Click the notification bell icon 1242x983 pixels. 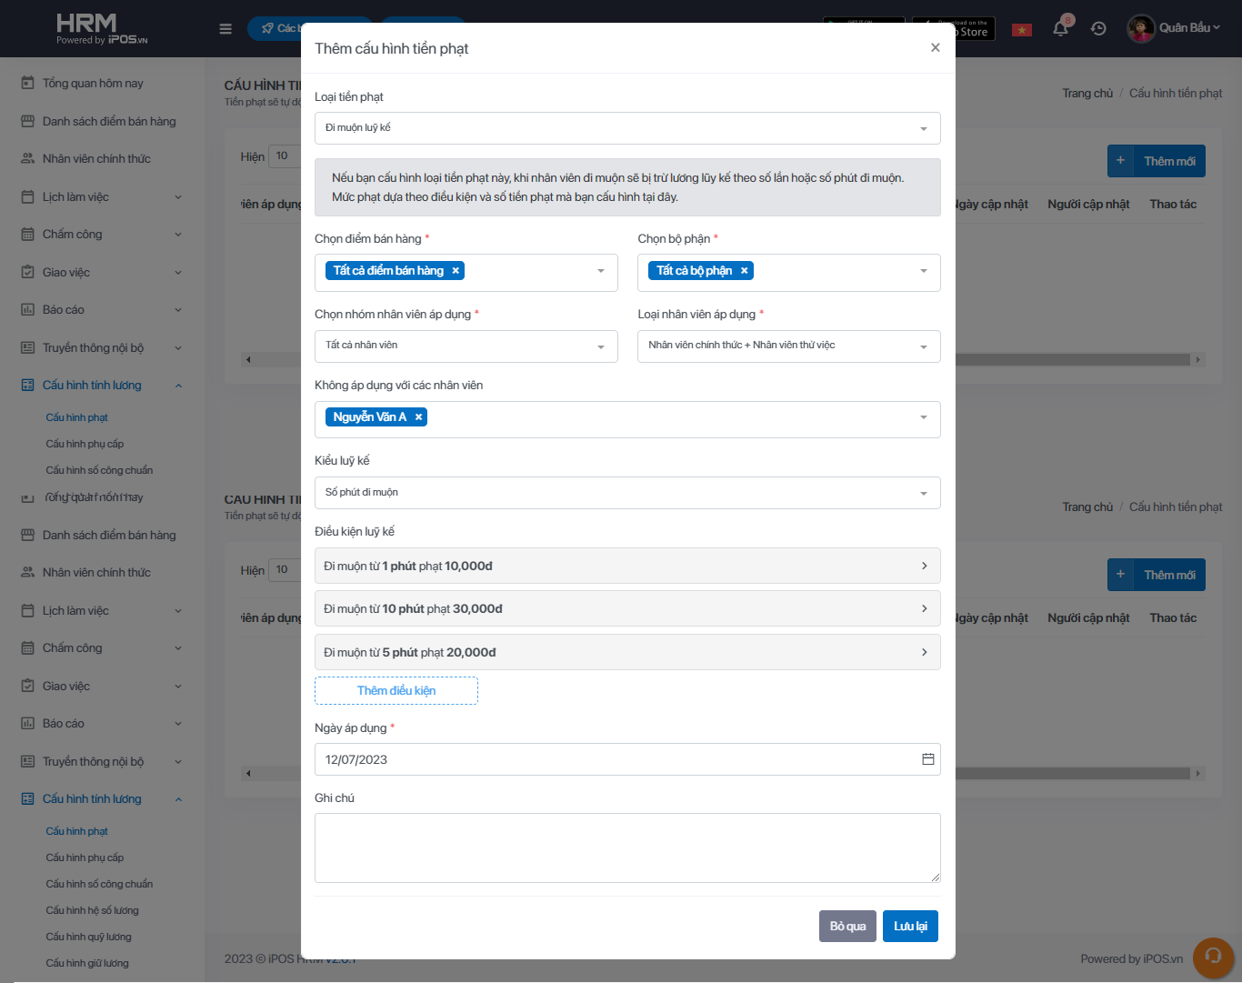[1060, 28]
